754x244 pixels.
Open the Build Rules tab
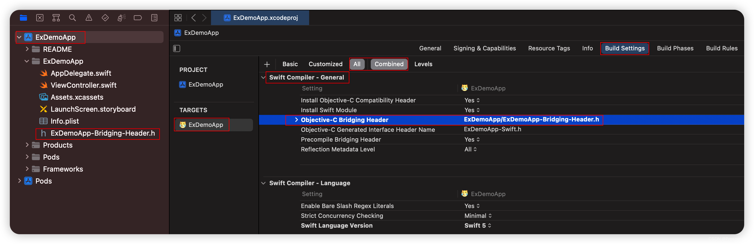722,48
